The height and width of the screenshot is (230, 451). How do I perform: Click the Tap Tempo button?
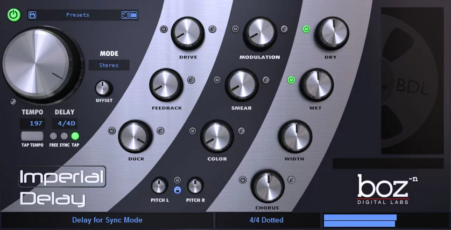[x=32, y=136]
